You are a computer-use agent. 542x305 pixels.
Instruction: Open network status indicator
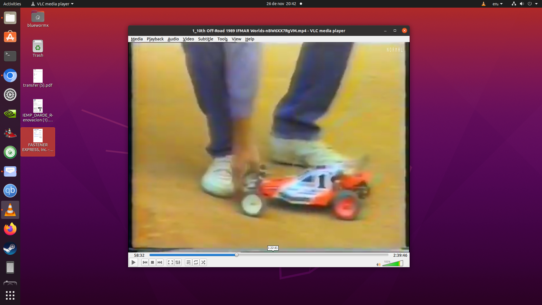click(x=513, y=4)
